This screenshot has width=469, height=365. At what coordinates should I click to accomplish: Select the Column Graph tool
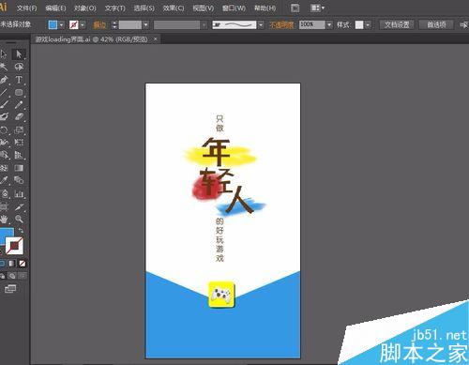point(19,193)
